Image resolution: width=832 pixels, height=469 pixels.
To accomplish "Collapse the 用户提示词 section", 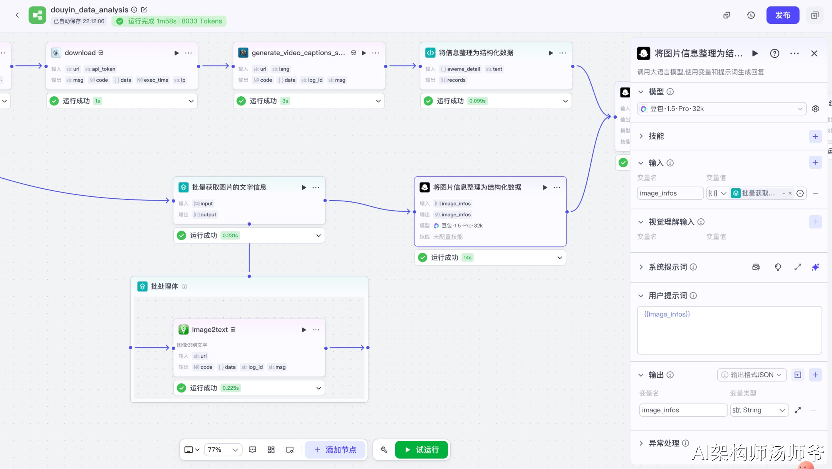I will [x=641, y=296].
